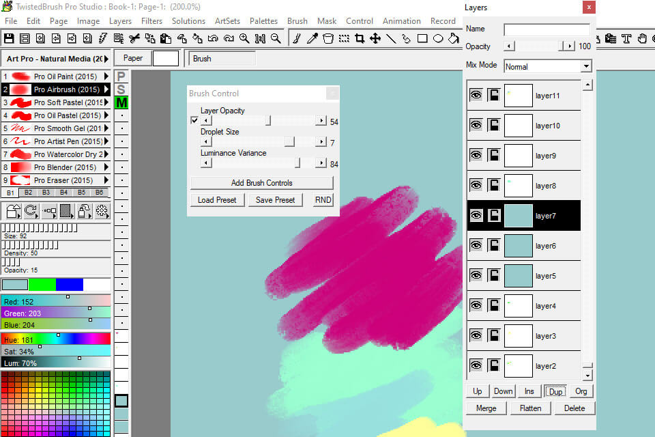
Task: Uncheck the Layer Opacity checkbox
Action: tap(194, 120)
